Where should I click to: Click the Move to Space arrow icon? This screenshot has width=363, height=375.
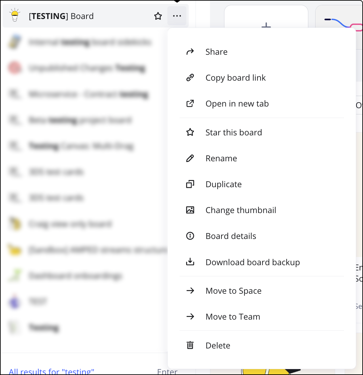point(190,290)
